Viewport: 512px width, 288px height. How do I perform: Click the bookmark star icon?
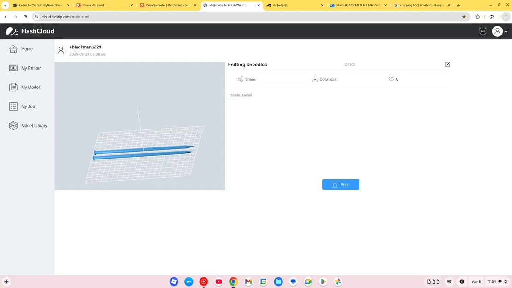click(x=464, y=17)
